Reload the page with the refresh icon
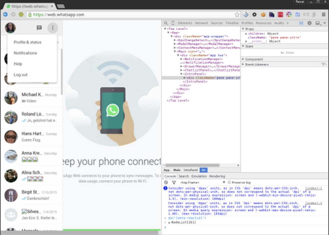329x235 pixels. (x=21, y=15)
